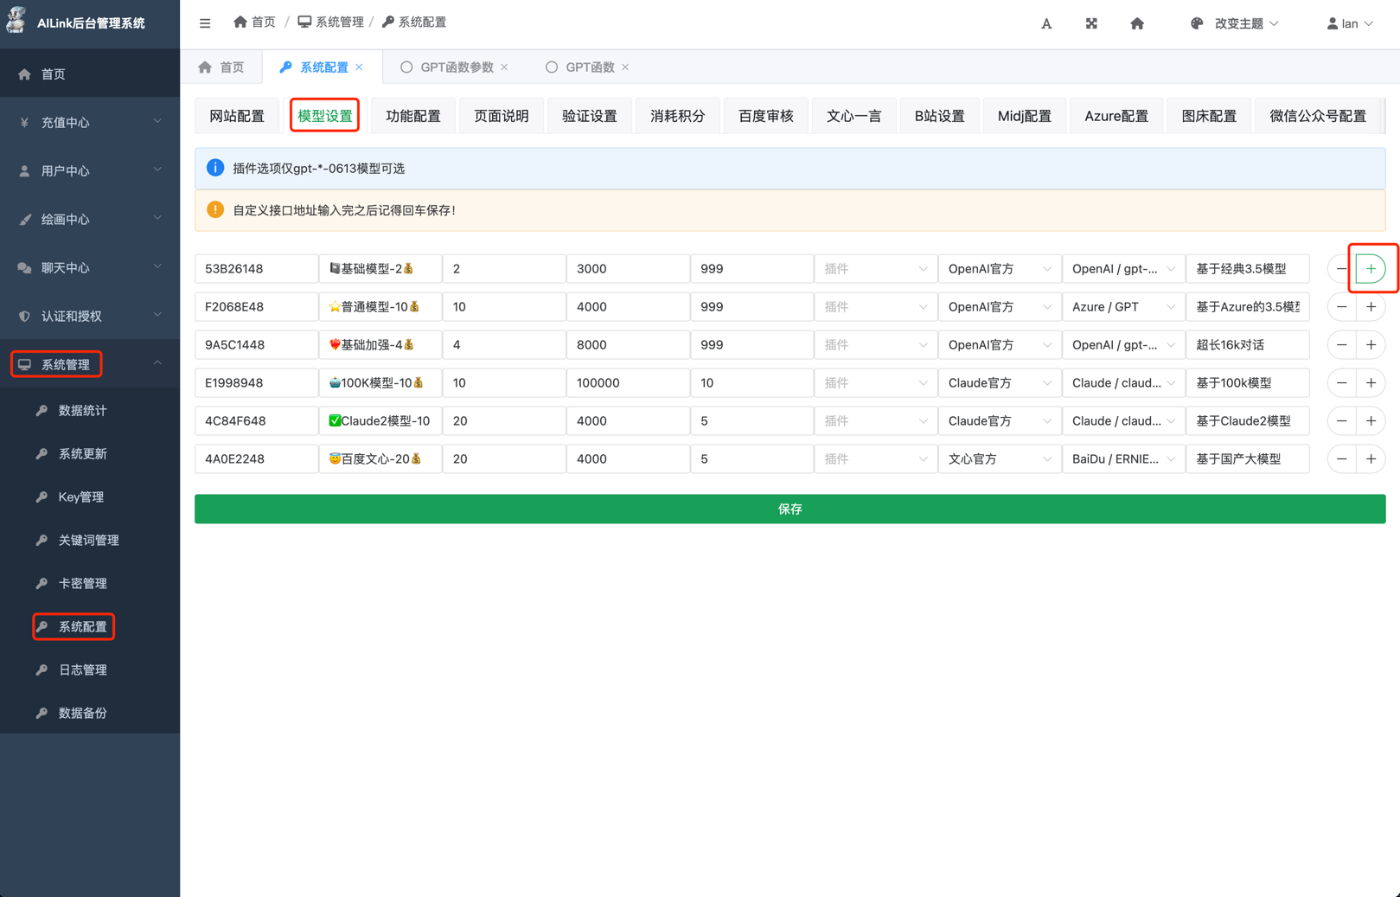The height and width of the screenshot is (897, 1400).
Task: Open OpenAI官方 dropdown in F2068E48 row
Action: (x=999, y=307)
